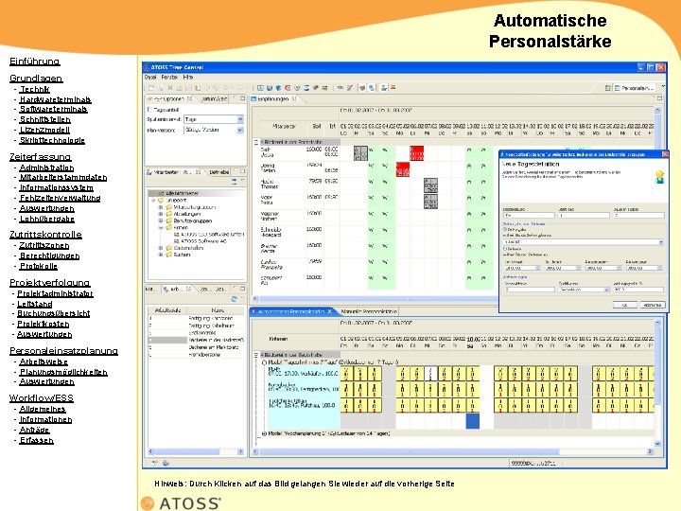Expand the Abteilungen tree node

pyautogui.click(x=161, y=214)
